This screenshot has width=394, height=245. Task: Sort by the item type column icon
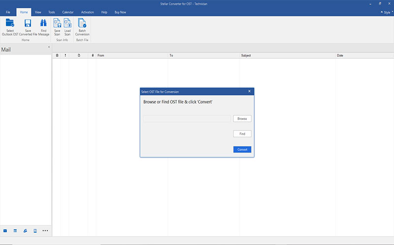click(79, 56)
